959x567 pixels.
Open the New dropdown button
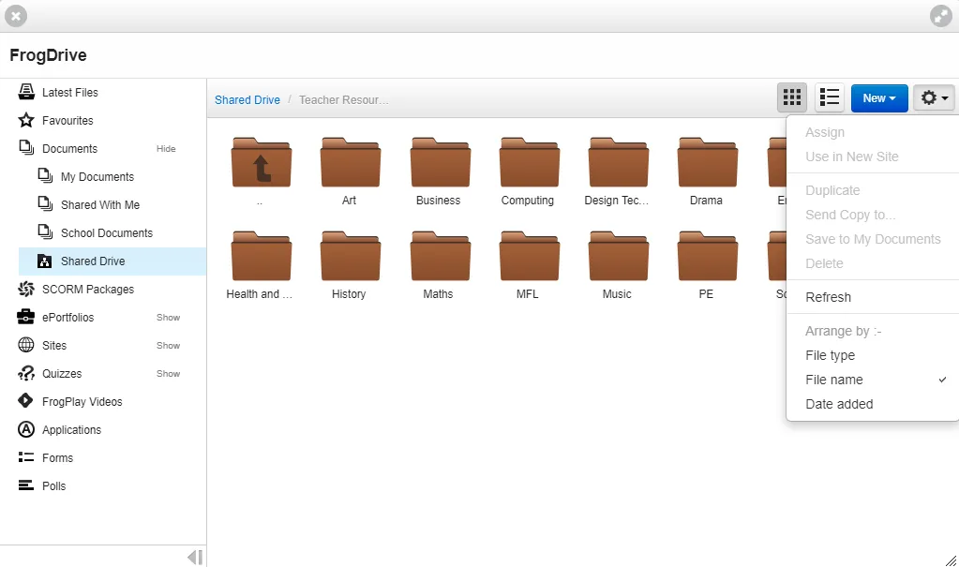(x=879, y=97)
